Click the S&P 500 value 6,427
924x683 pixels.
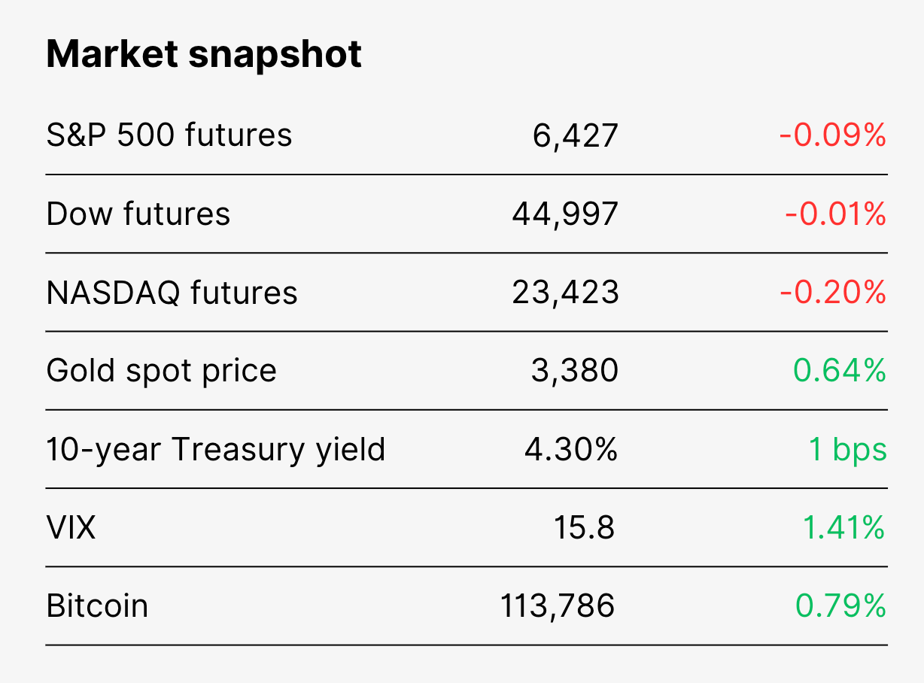pos(576,136)
